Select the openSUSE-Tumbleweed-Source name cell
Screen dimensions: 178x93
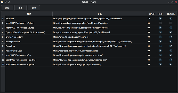29,28
